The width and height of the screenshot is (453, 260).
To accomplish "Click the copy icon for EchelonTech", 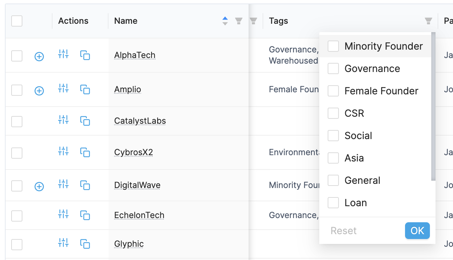I will (x=85, y=215).
